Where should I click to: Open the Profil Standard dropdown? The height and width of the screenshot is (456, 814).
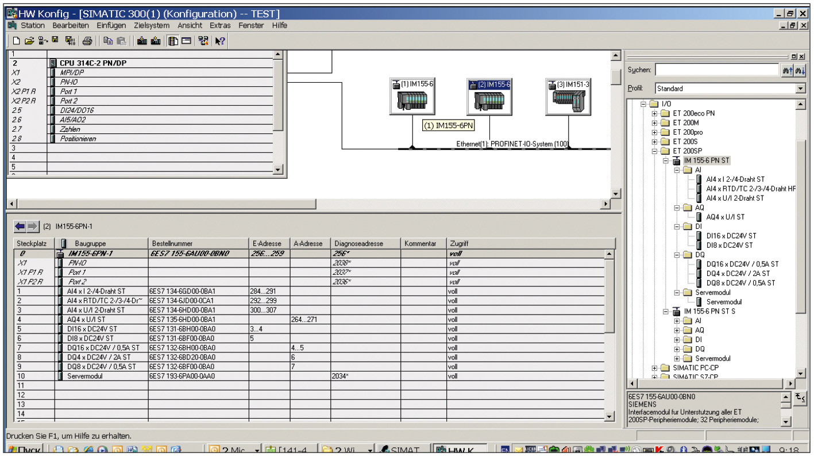801,89
